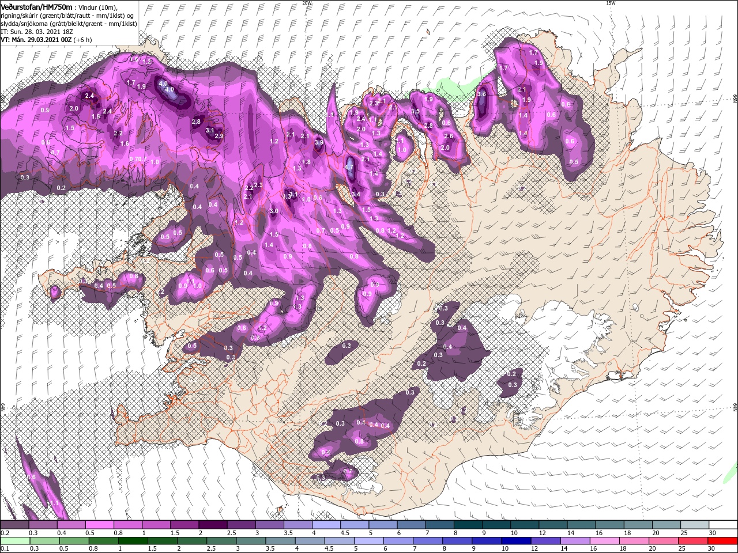Select the pale green 0.1 rain-scale swatch
Viewport: 738px width, 553px height.
click(x=14, y=541)
